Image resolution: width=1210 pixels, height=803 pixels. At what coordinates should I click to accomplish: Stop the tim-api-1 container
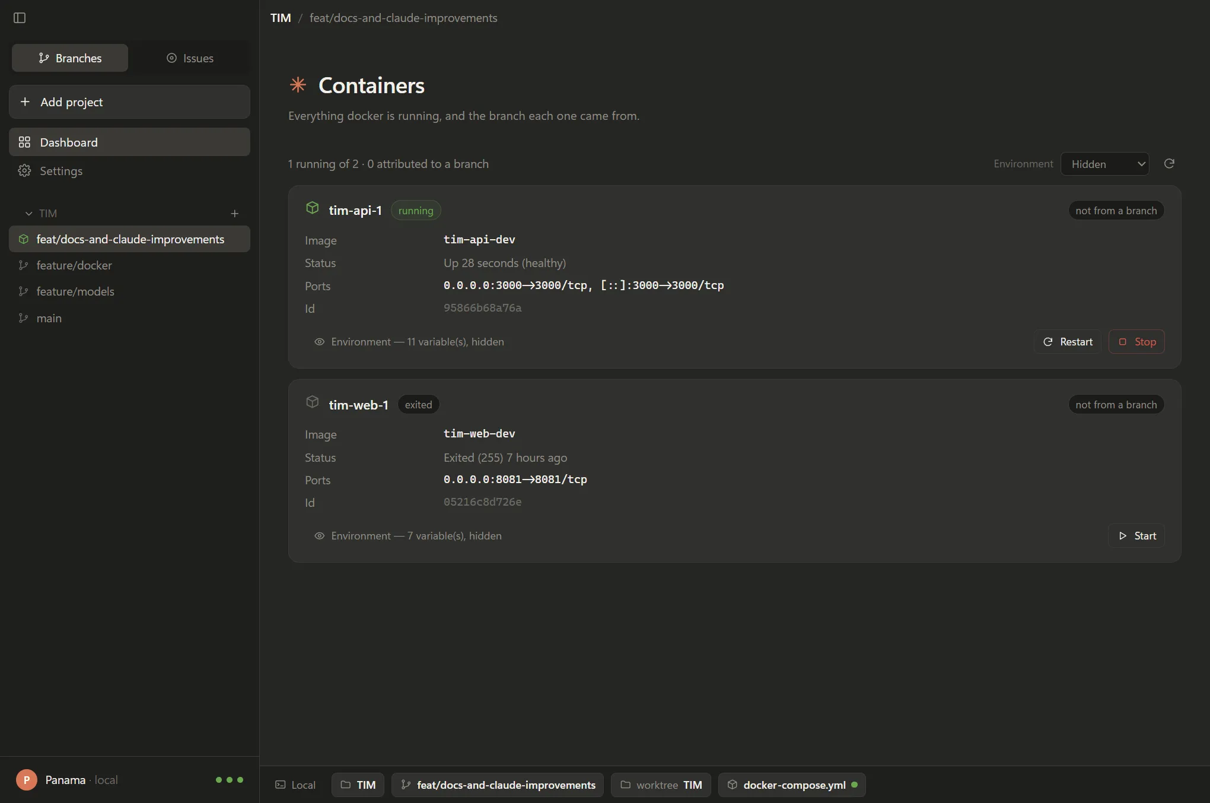pos(1136,342)
